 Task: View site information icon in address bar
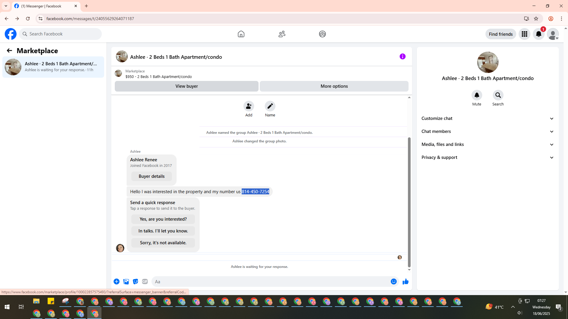point(41,19)
